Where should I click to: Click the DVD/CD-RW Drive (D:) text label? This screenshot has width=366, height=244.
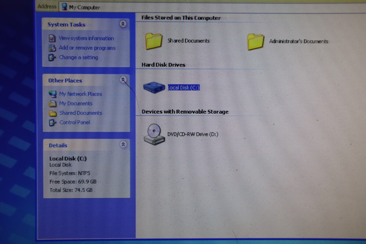click(x=193, y=135)
